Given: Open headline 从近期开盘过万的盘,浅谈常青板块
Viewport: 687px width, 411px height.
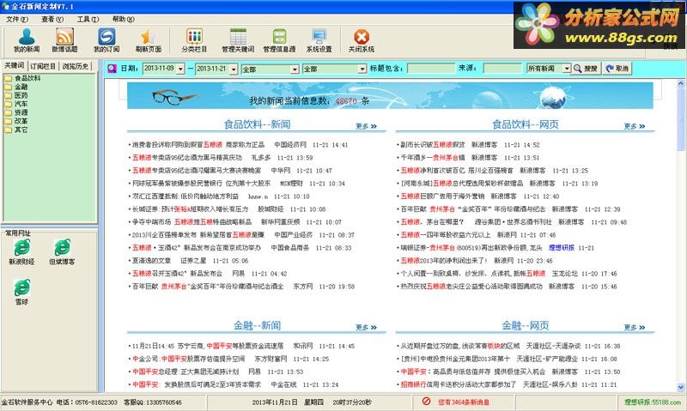Looking at the screenshot, I should point(460,347).
